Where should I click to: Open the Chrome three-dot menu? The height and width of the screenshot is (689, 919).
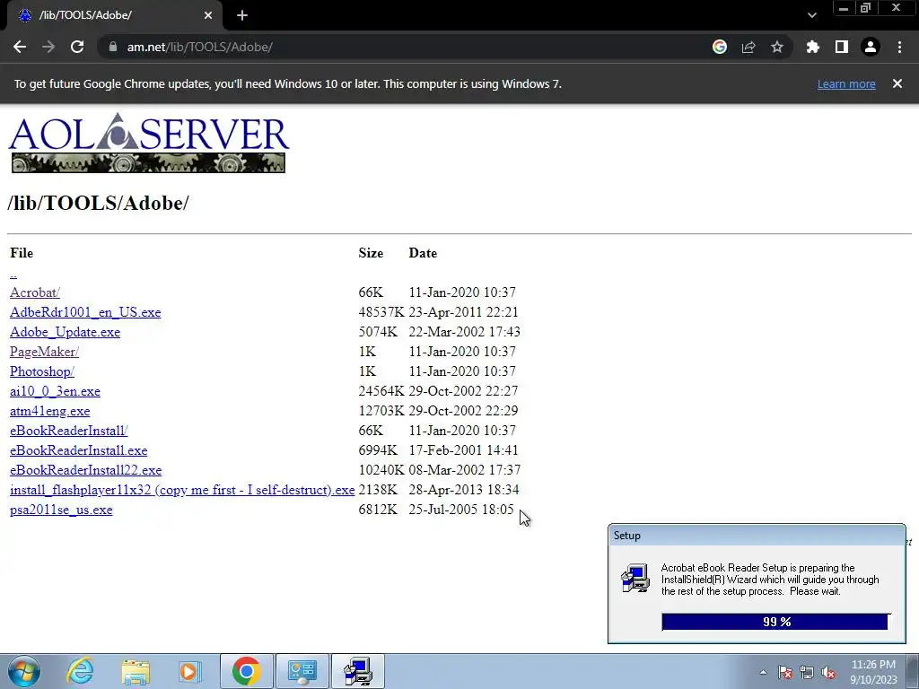pos(899,47)
